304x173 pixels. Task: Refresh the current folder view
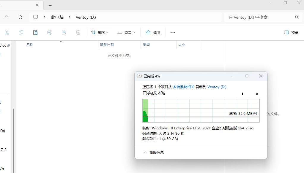(x=21, y=17)
